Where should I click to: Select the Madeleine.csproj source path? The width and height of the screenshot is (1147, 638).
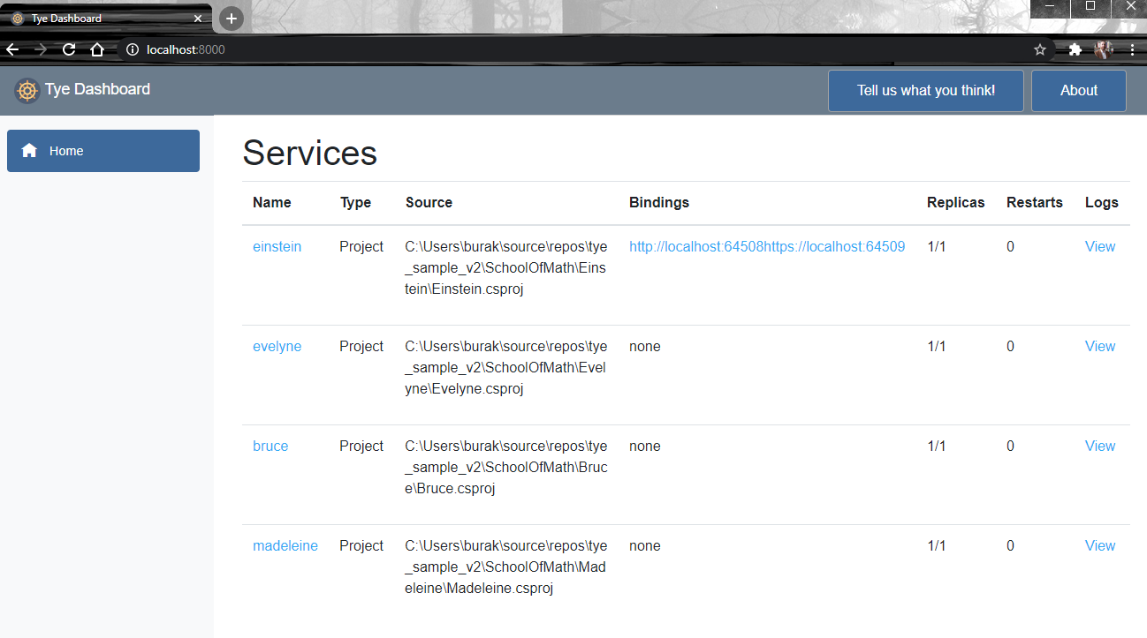[506, 567]
